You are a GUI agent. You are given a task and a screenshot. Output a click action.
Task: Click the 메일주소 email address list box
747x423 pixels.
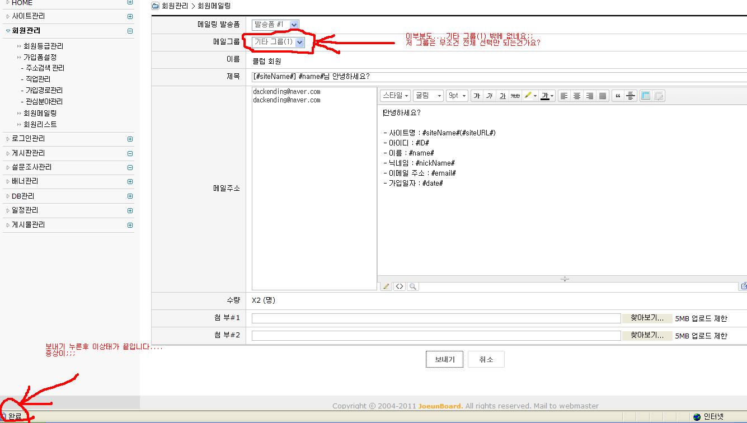314,188
